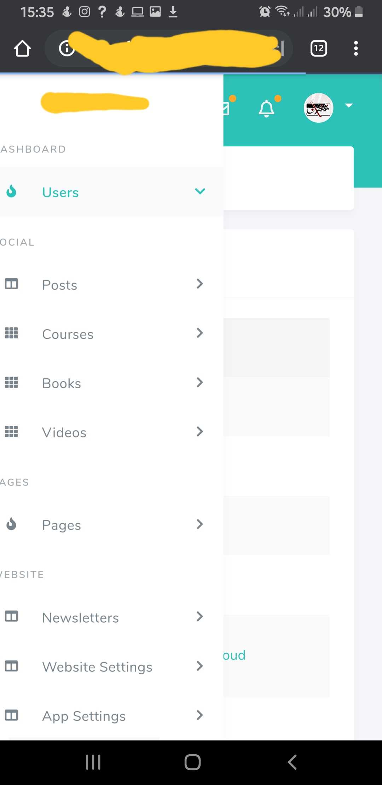Screen dimensions: 382x785
Task: Select the Books grid icon
Action: click(x=11, y=383)
